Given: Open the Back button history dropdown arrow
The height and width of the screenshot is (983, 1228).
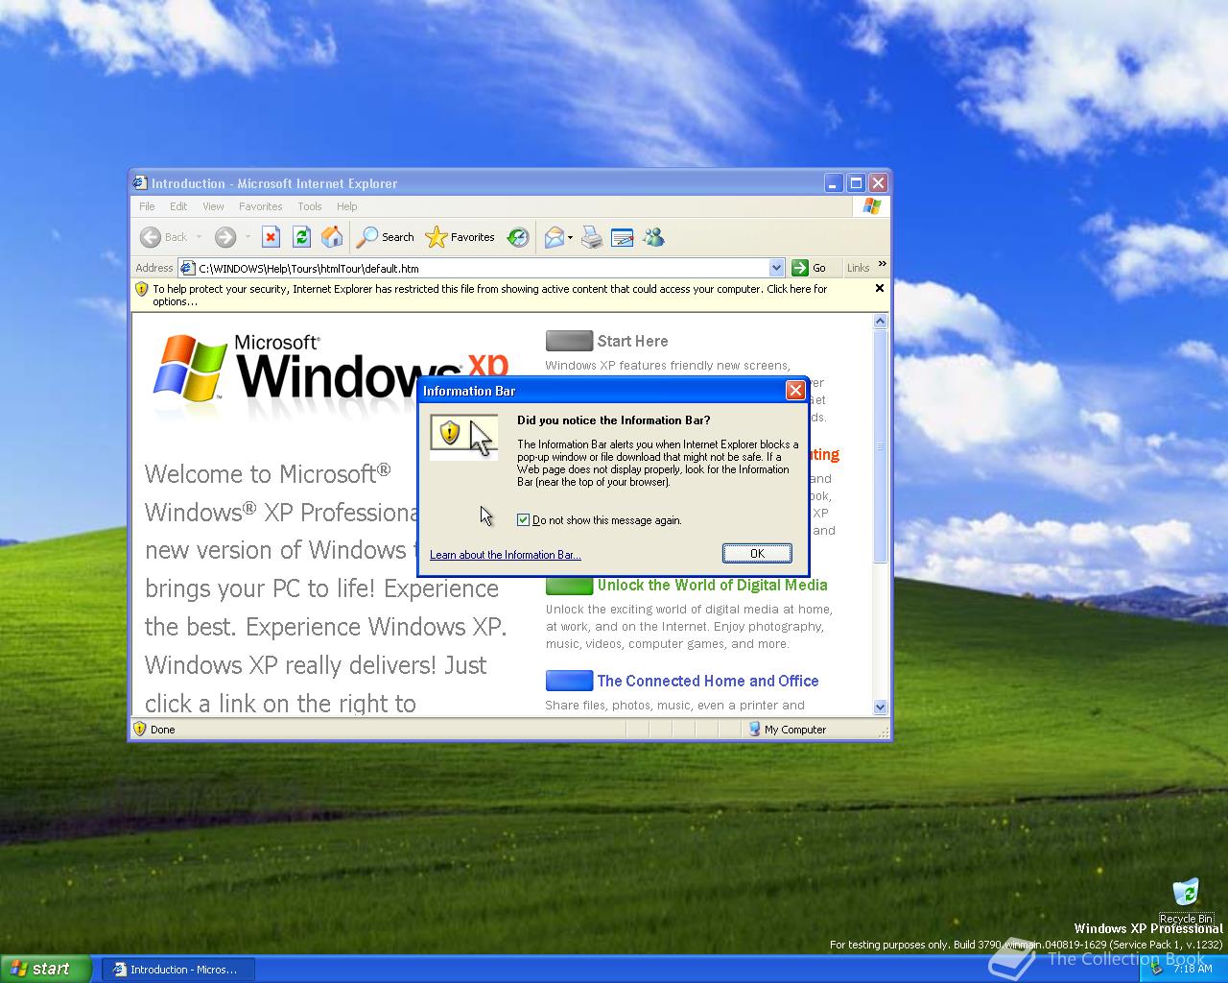Looking at the screenshot, I should click(x=199, y=237).
